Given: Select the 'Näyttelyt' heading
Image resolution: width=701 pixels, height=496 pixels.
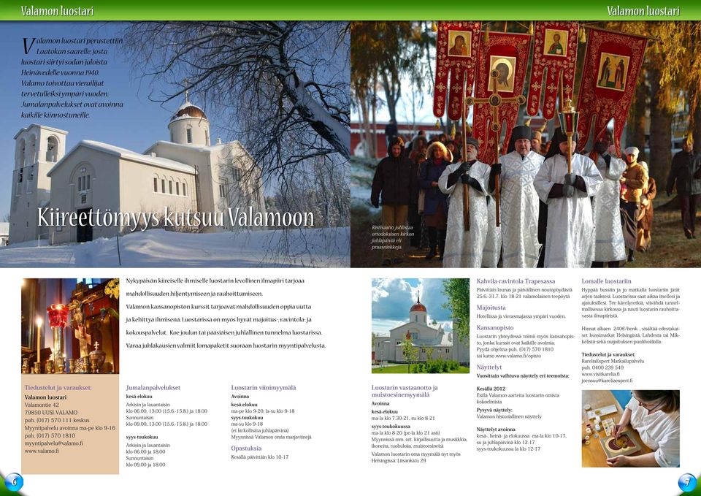Looking at the screenshot, I should (x=489, y=367).
